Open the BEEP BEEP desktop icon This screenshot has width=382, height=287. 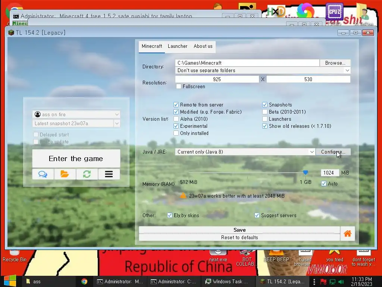pos(276,256)
